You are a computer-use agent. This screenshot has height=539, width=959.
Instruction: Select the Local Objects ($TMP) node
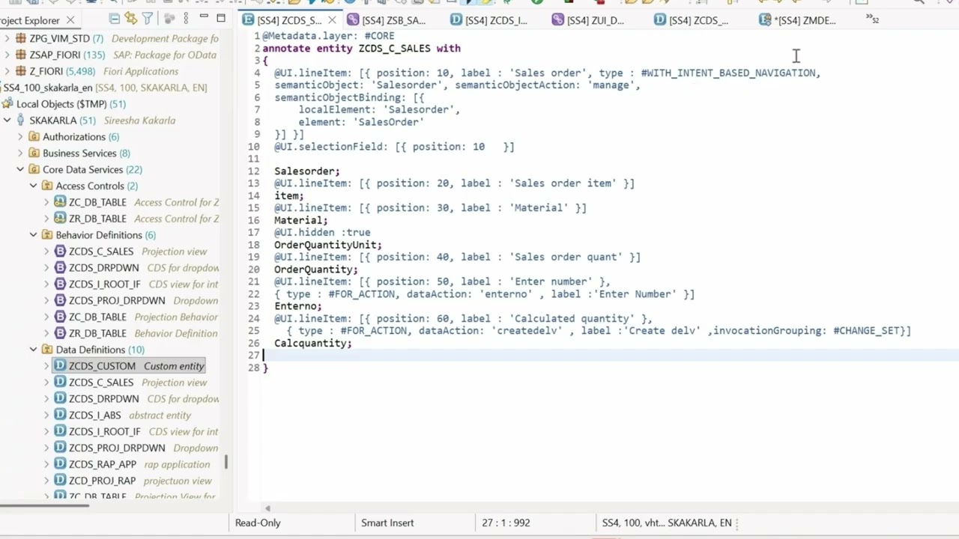pyautogui.click(x=71, y=104)
